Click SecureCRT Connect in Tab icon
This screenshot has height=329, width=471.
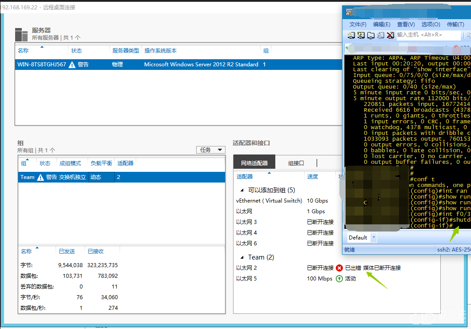click(x=371, y=36)
